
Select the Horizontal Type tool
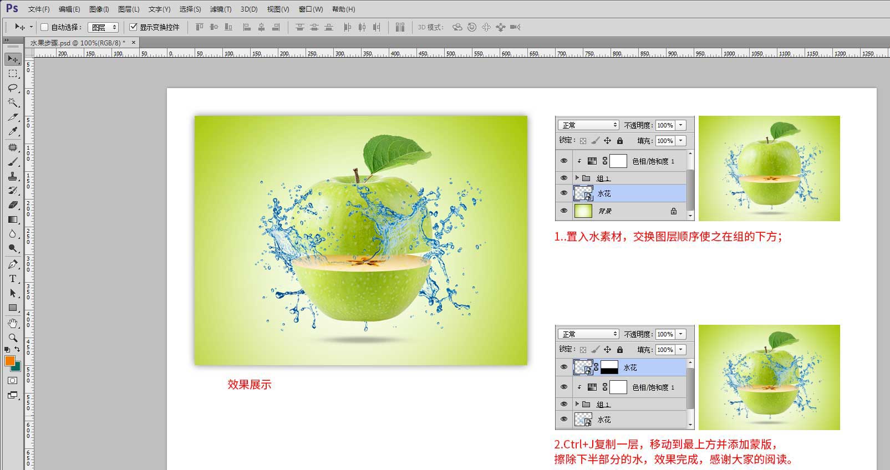click(x=13, y=279)
